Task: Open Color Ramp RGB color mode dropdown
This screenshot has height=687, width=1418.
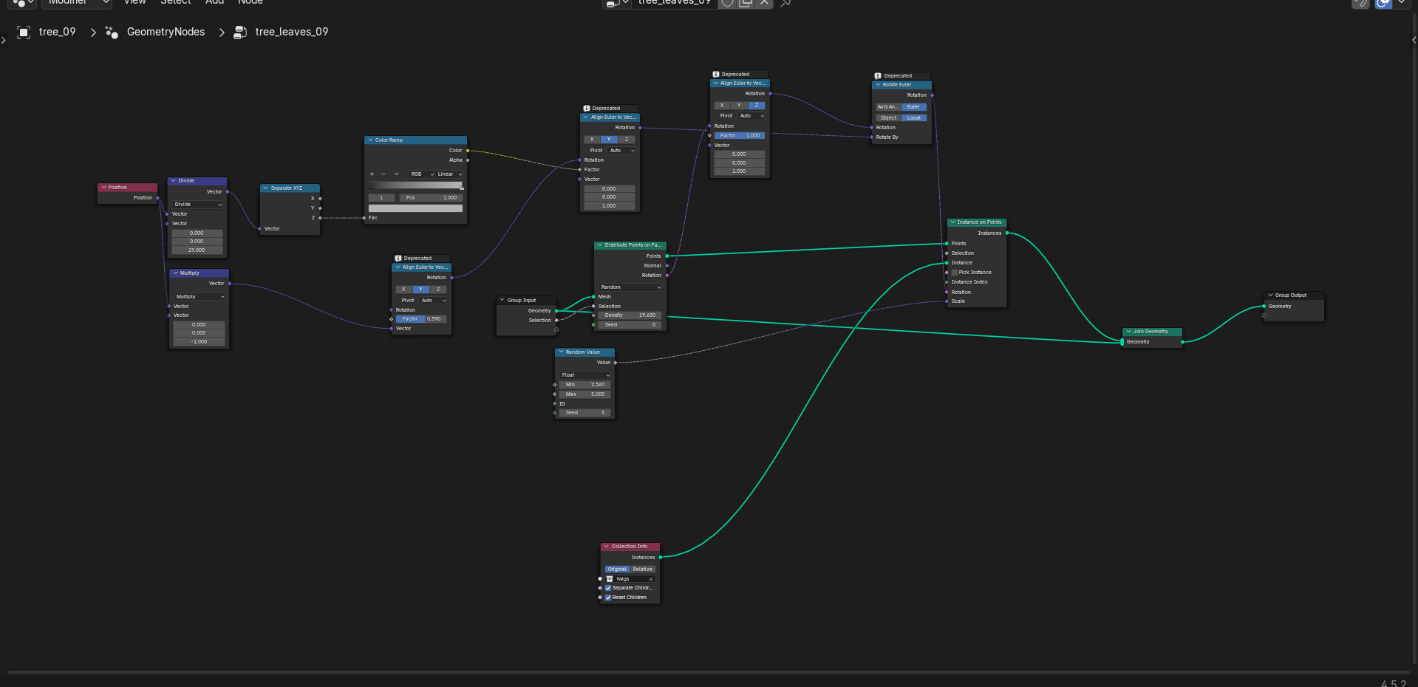Action: tap(421, 174)
